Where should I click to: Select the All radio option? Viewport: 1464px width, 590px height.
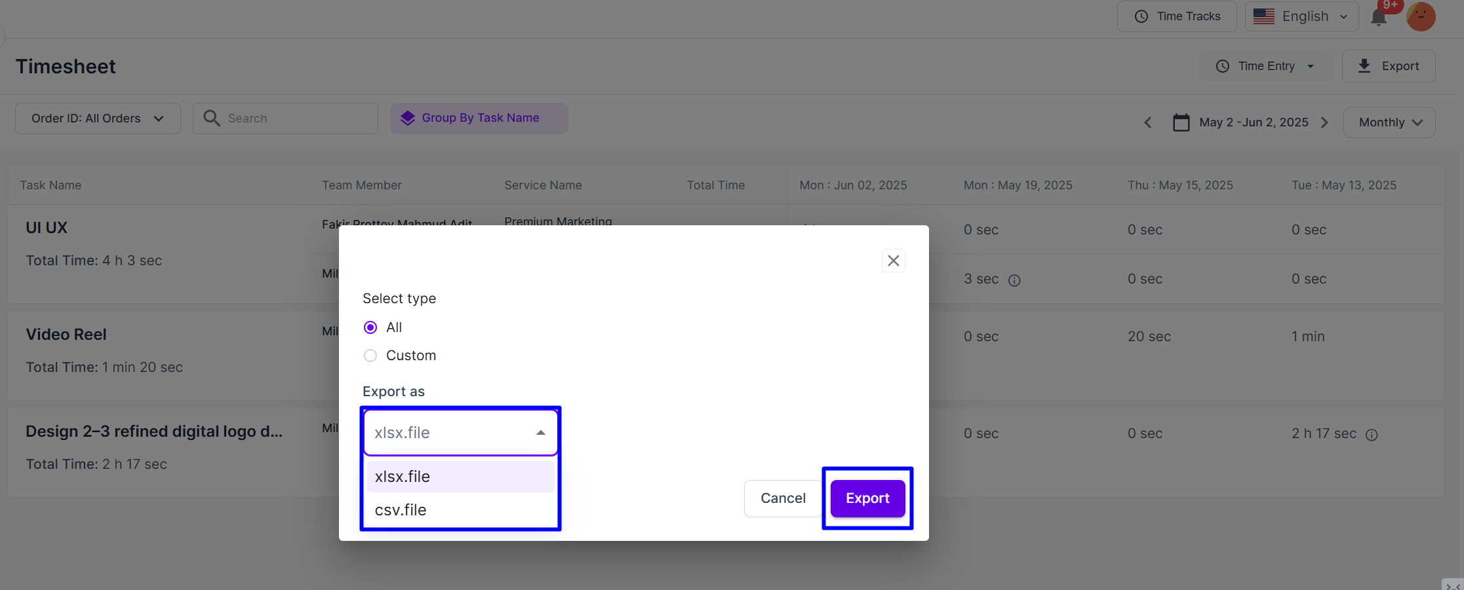tap(370, 327)
